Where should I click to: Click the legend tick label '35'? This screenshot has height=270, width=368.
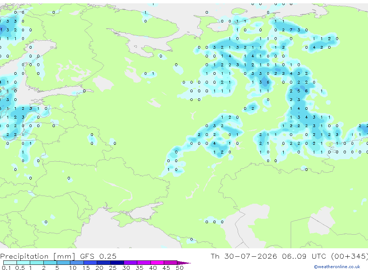pyautogui.click(x=139, y=268)
